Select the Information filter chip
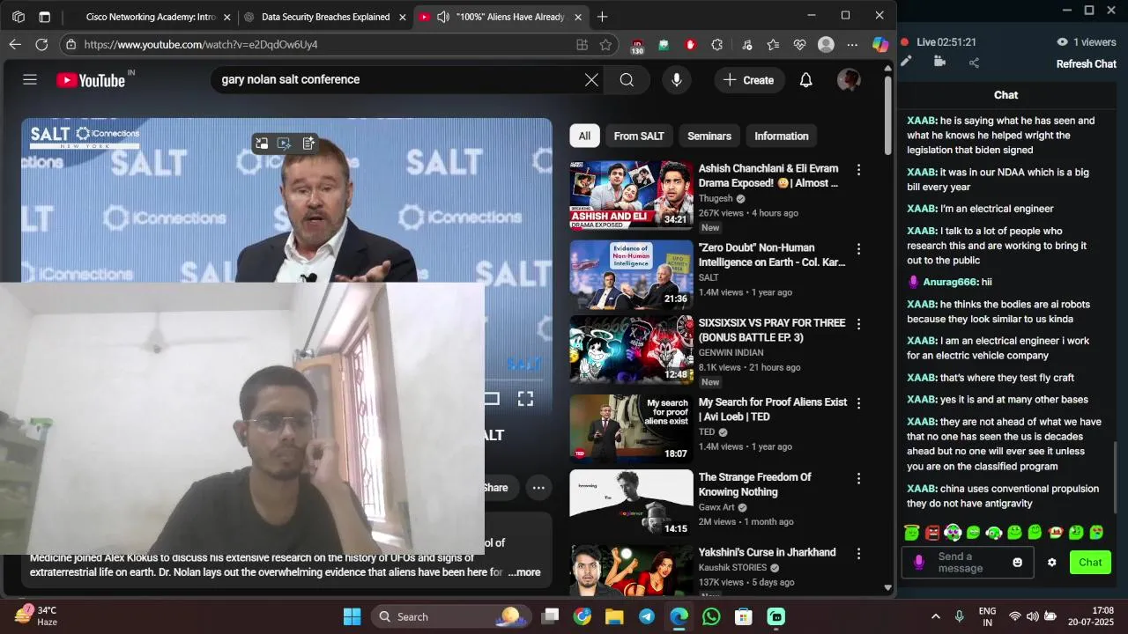This screenshot has width=1128, height=634. (x=781, y=136)
